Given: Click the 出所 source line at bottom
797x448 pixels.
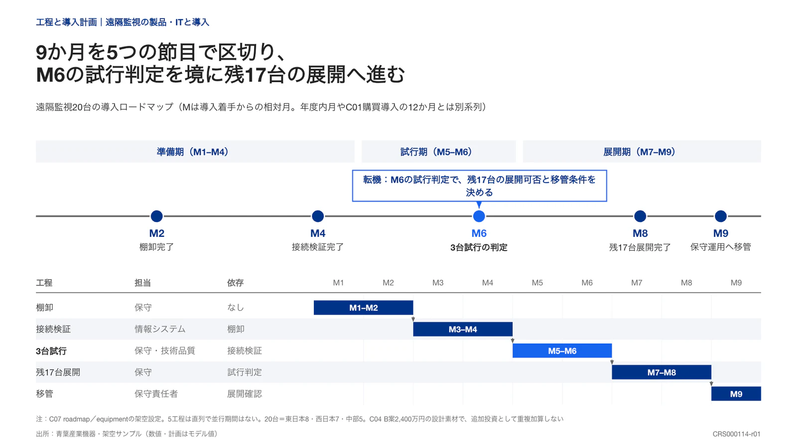Looking at the screenshot, I should pos(127,434).
